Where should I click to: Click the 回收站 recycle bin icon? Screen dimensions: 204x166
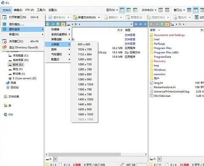pyautogui.click(x=8, y=87)
